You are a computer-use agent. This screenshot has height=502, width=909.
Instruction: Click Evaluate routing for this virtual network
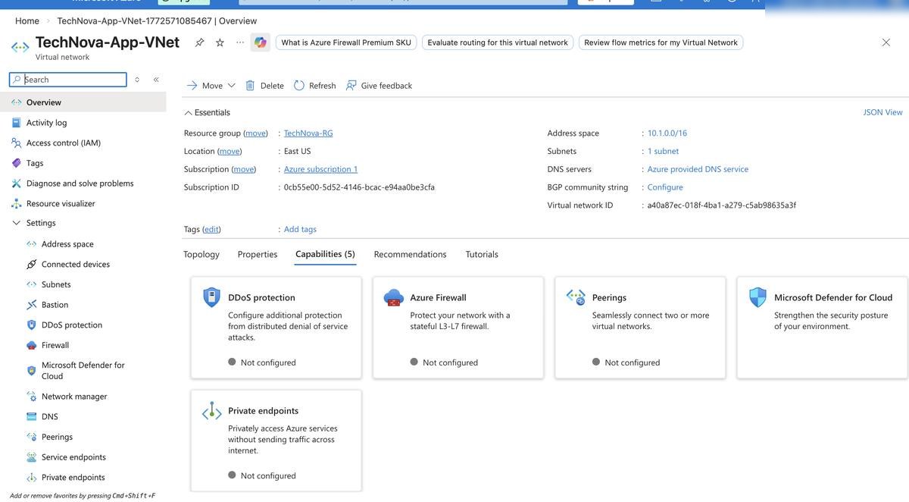coord(498,42)
